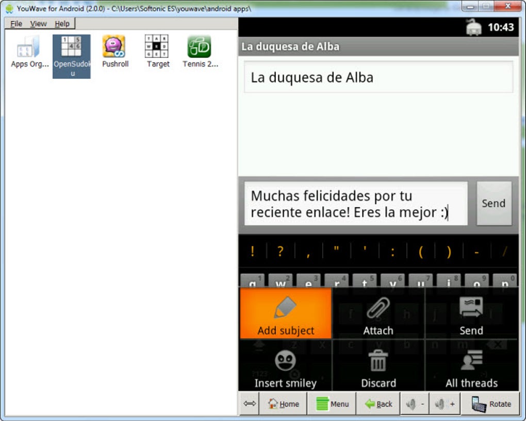The image size is (526, 421).
Task: Choose Send with envelope icon in options menu
Action: pos(471,313)
